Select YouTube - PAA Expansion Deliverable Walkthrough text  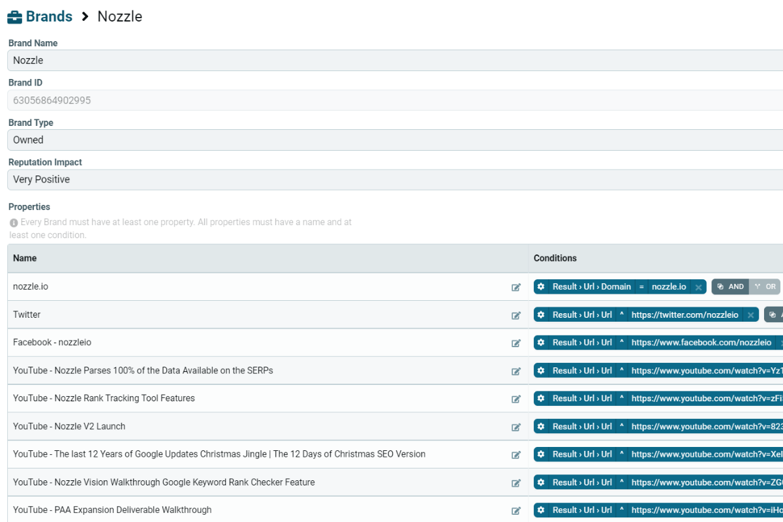[x=112, y=510]
